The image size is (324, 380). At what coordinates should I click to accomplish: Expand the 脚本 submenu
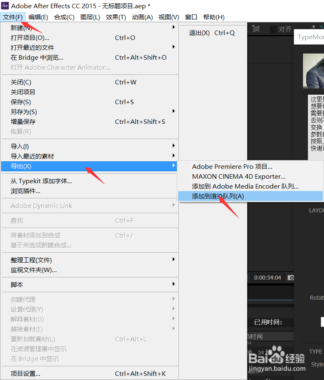coord(89,285)
